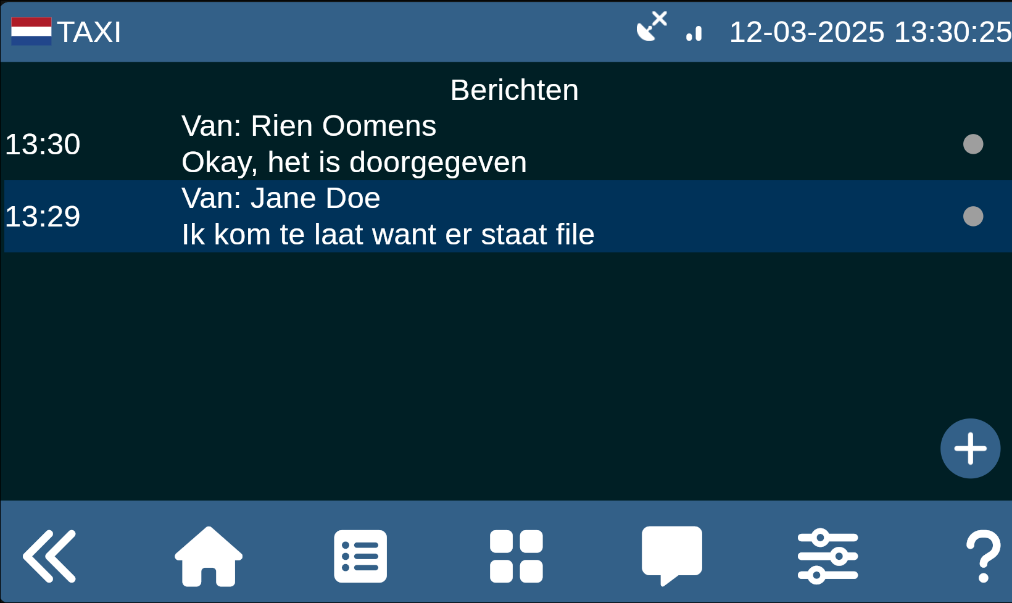The height and width of the screenshot is (603, 1012).
Task: Create a new message with plus button
Action: tap(970, 449)
